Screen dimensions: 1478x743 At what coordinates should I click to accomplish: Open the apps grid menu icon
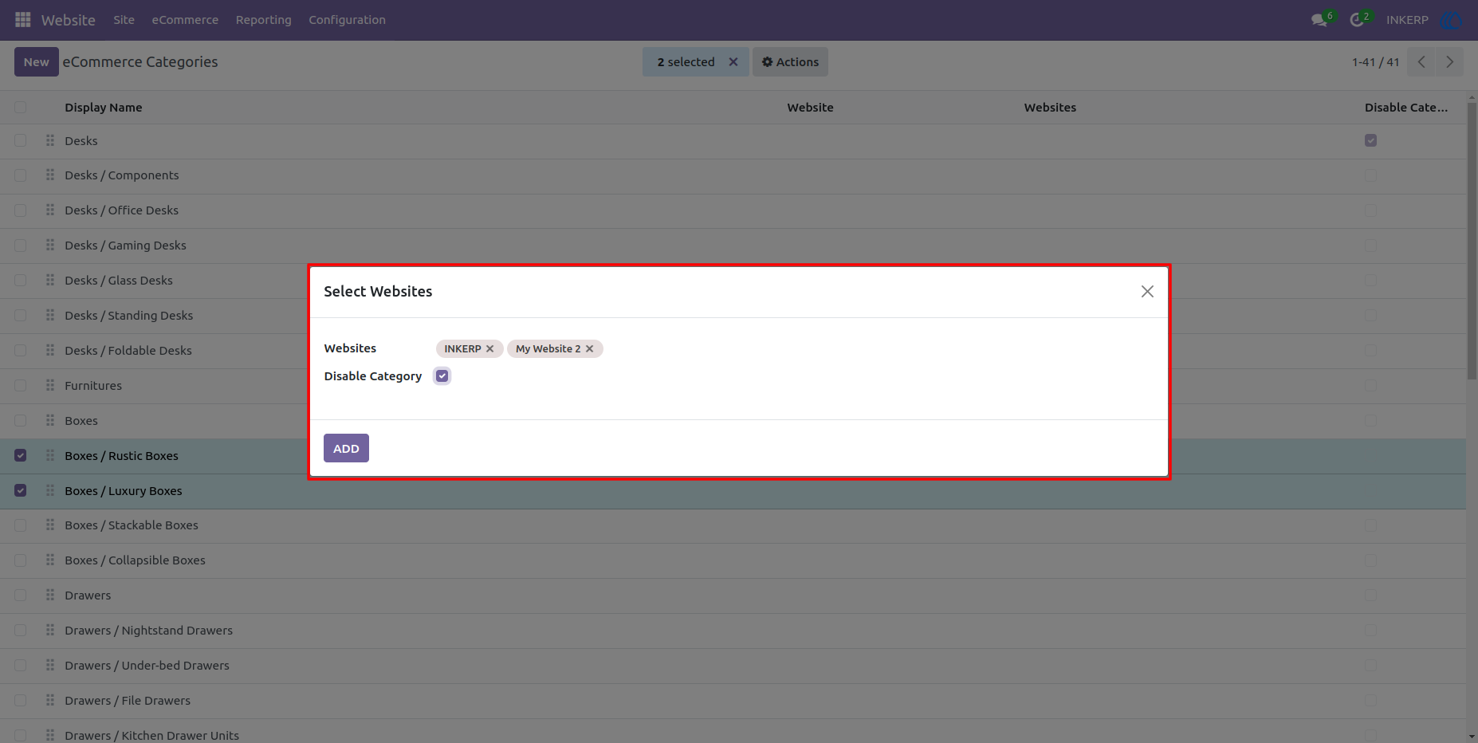[x=23, y=19]
